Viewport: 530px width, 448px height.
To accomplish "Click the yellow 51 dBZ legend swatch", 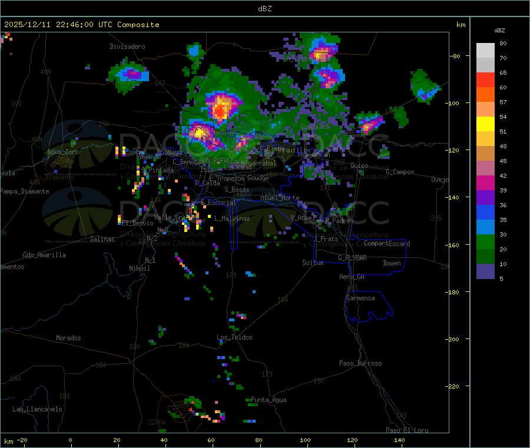I will point(485,124).
